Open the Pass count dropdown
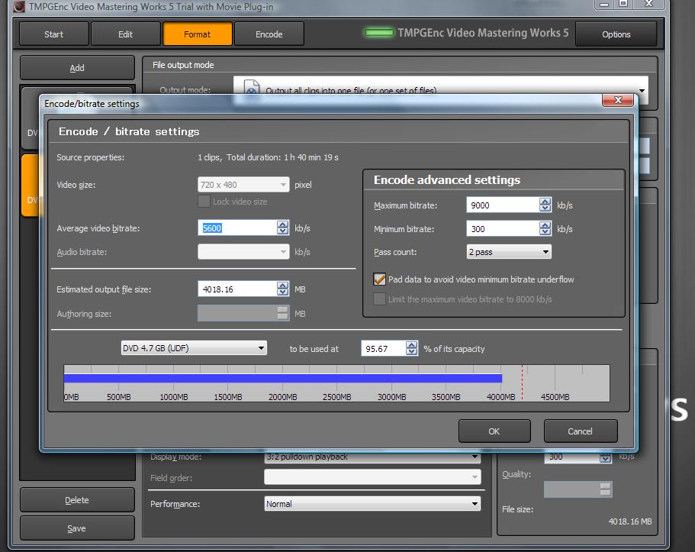This screenshot has height=552, width=695. point(509,252)
